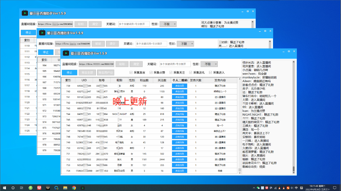Click middle window's 关键词 input field
This screenshot has width=341, height=191.
click(151, 44)
